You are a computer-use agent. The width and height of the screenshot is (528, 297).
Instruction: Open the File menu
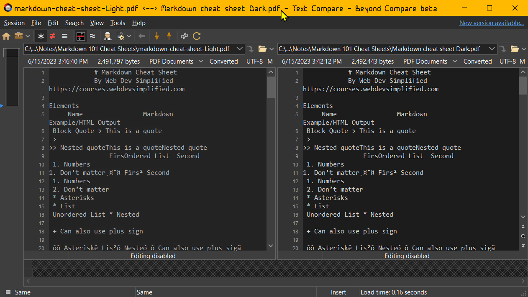[36, 23]
